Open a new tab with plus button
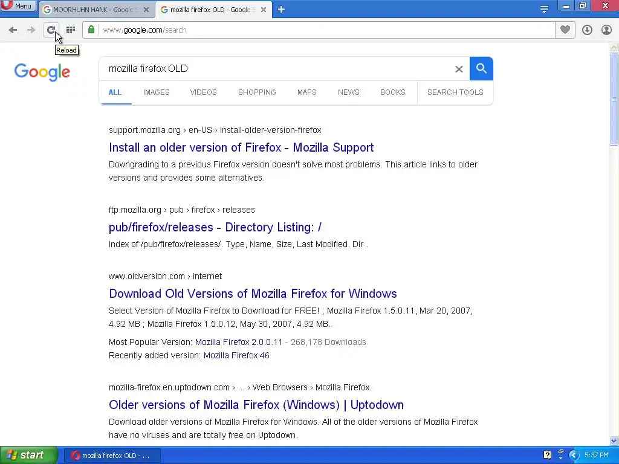The height and width of the screenshot is (464, 619). (281, 10)
